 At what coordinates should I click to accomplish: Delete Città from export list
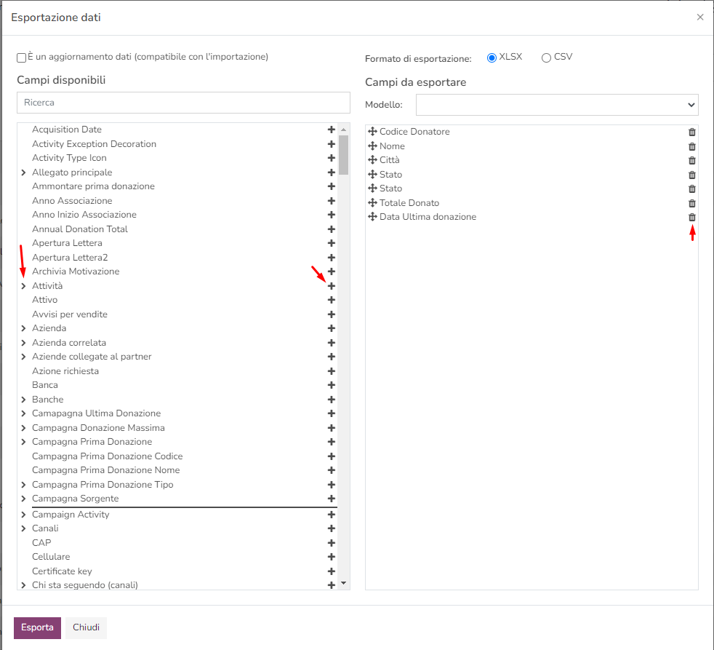coord(692,160)
